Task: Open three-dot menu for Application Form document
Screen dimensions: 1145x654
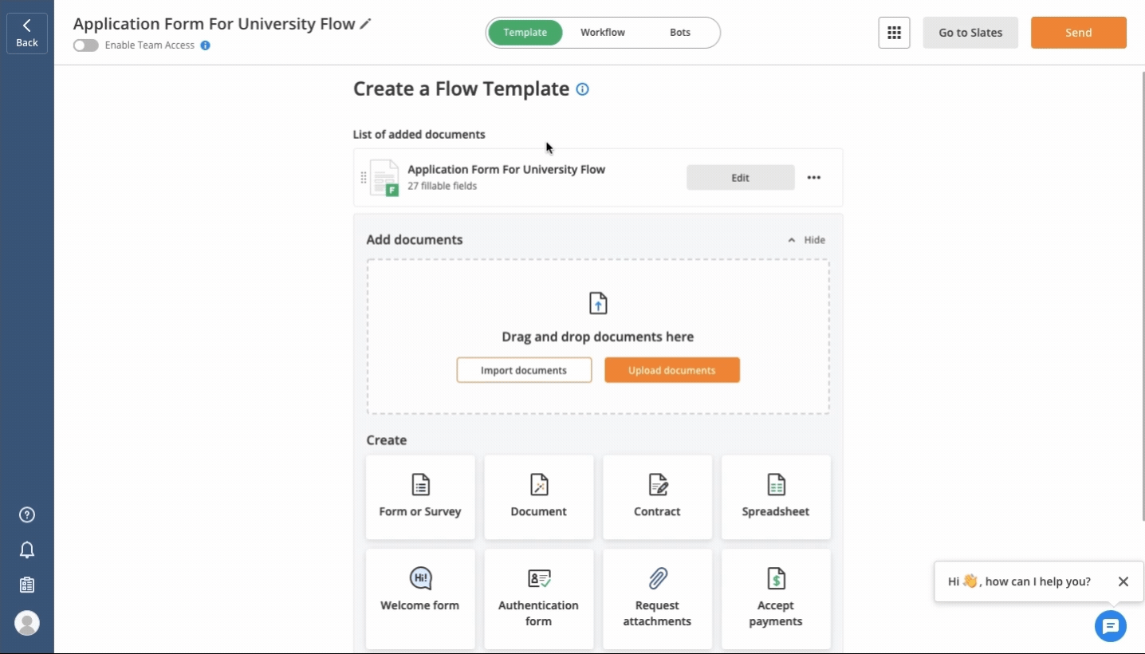Action: coord(813,178)
